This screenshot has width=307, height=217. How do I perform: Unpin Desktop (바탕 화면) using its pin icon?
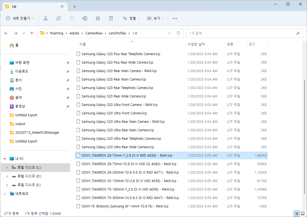coord(68,63)
